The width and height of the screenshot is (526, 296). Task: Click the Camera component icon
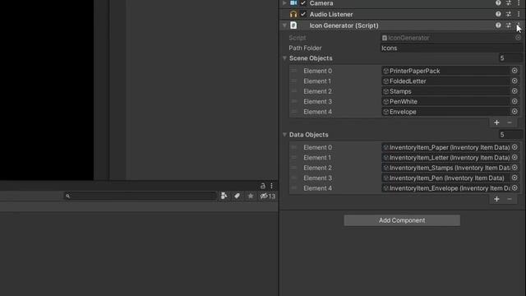(293, 3)
